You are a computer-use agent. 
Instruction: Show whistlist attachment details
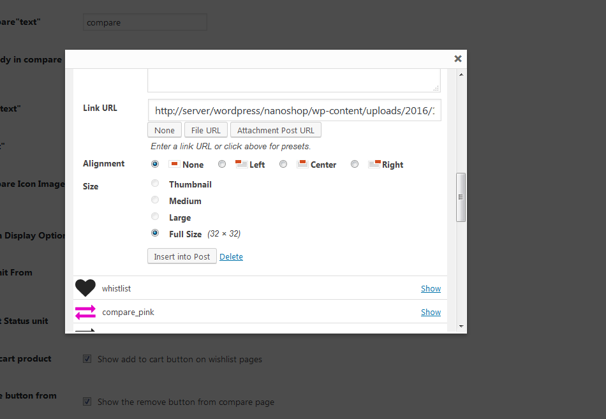pyautogui.click(x=431, y=288)
